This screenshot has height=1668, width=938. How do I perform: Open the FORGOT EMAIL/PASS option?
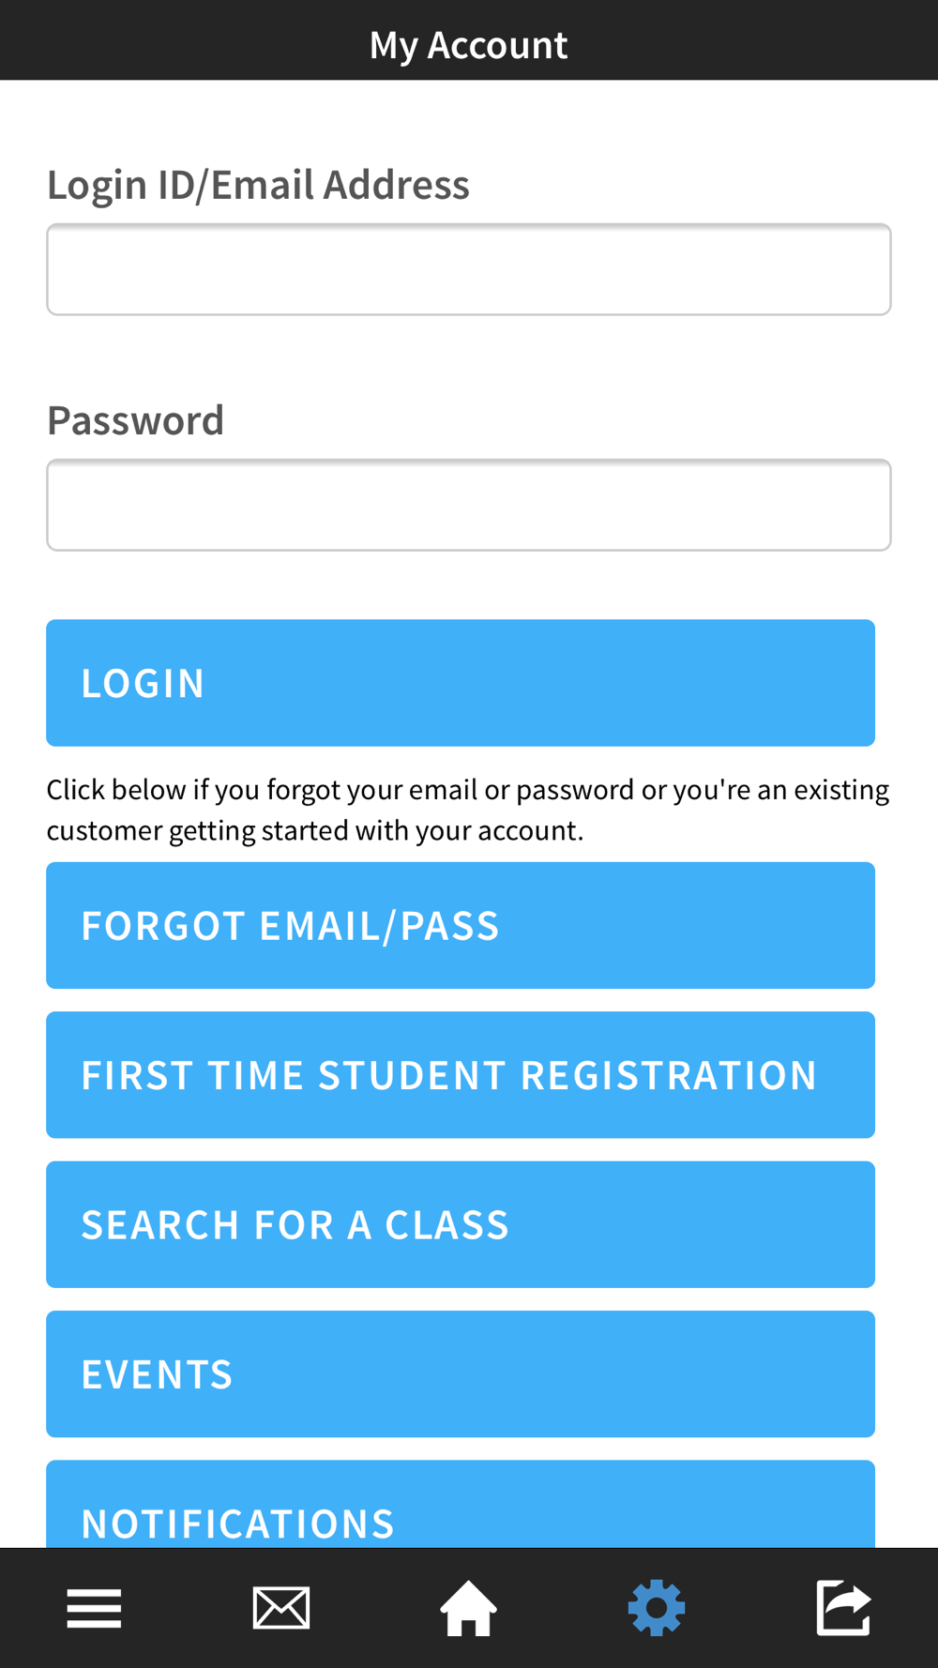[461, 925]
